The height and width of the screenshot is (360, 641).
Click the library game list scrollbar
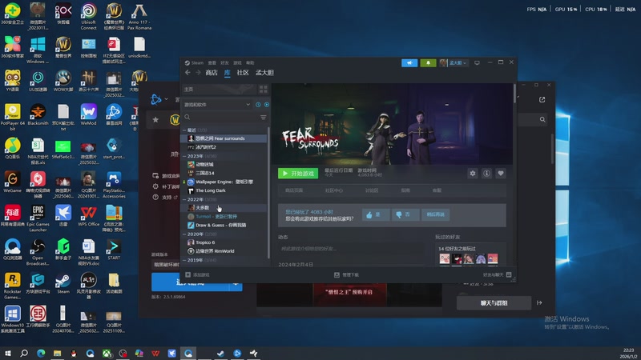268,192
